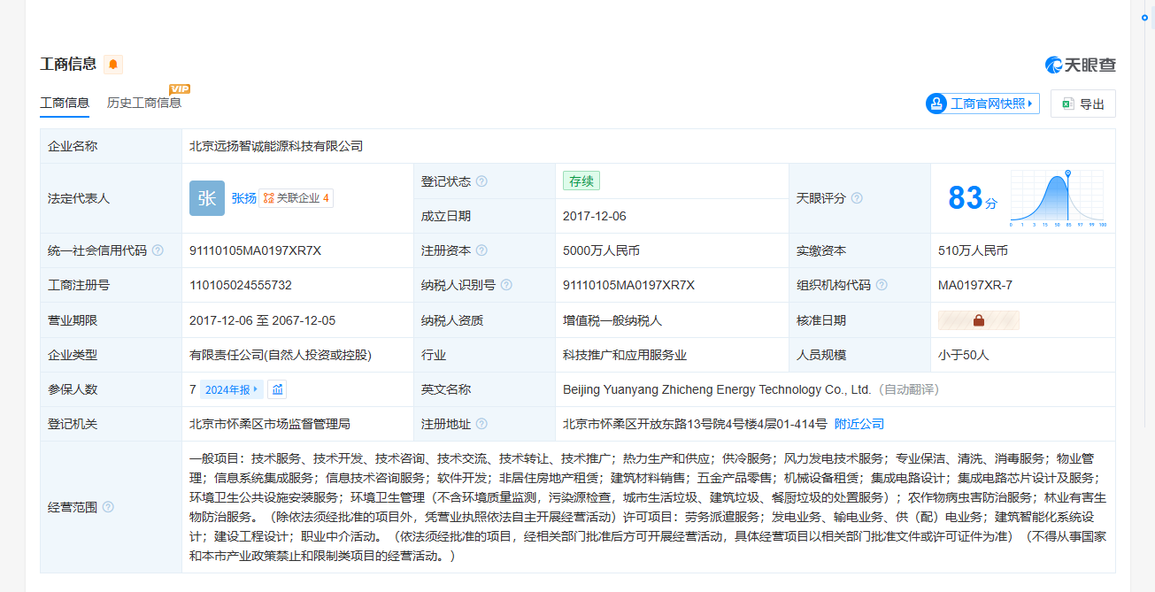Screen dimensions: 1155x592
Task: Click help icon beside 经营范围
Action: pos(108,507)
